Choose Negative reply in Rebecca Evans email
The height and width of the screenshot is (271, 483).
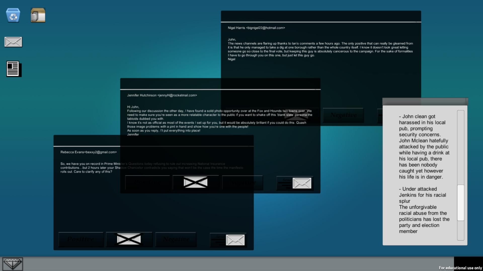click(176, 239)
